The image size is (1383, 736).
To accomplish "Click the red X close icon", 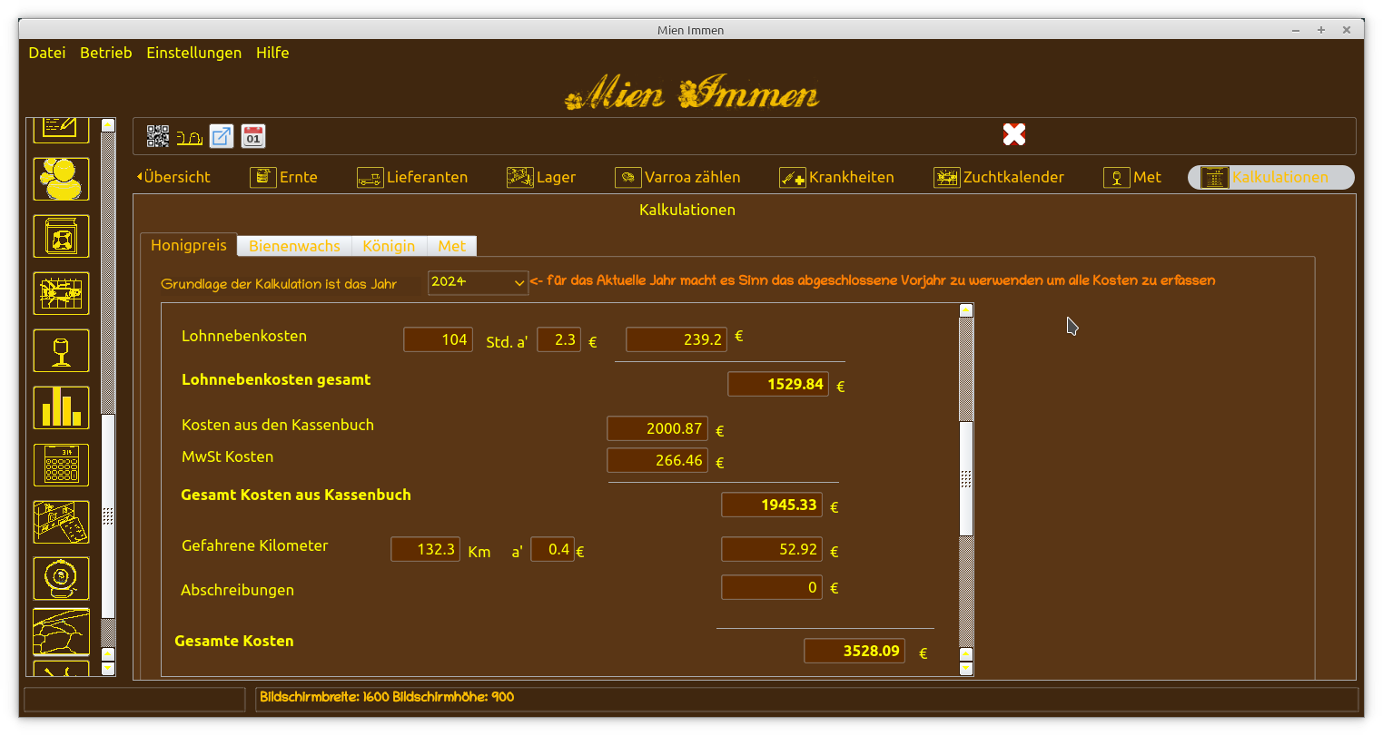I will (x=1014, y=134).
